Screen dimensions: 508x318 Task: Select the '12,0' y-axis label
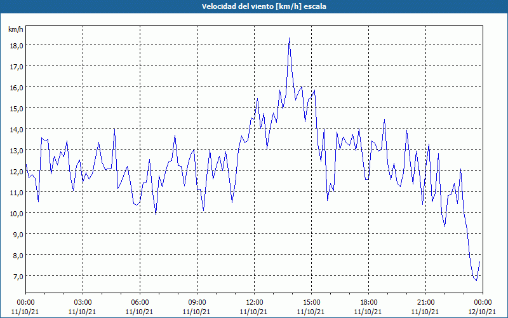click(17, 171)
